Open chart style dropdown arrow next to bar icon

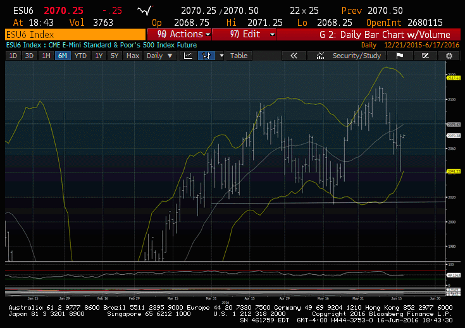click(x=221, y=56)
